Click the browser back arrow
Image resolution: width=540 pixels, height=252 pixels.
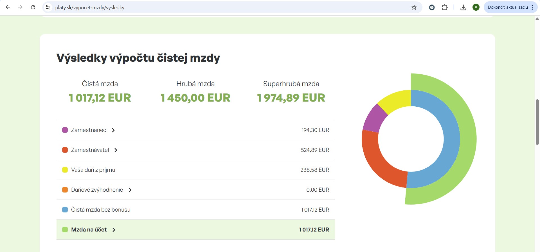tap(8, 7)
